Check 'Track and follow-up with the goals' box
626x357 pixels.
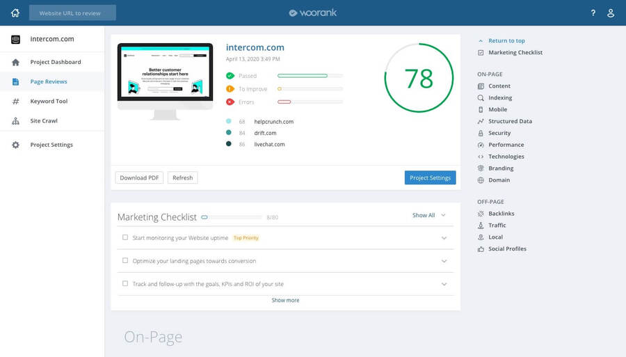[x=125, y=283]
